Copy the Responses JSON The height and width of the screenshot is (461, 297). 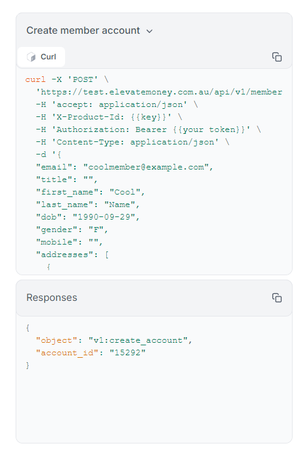pos(277,298)
